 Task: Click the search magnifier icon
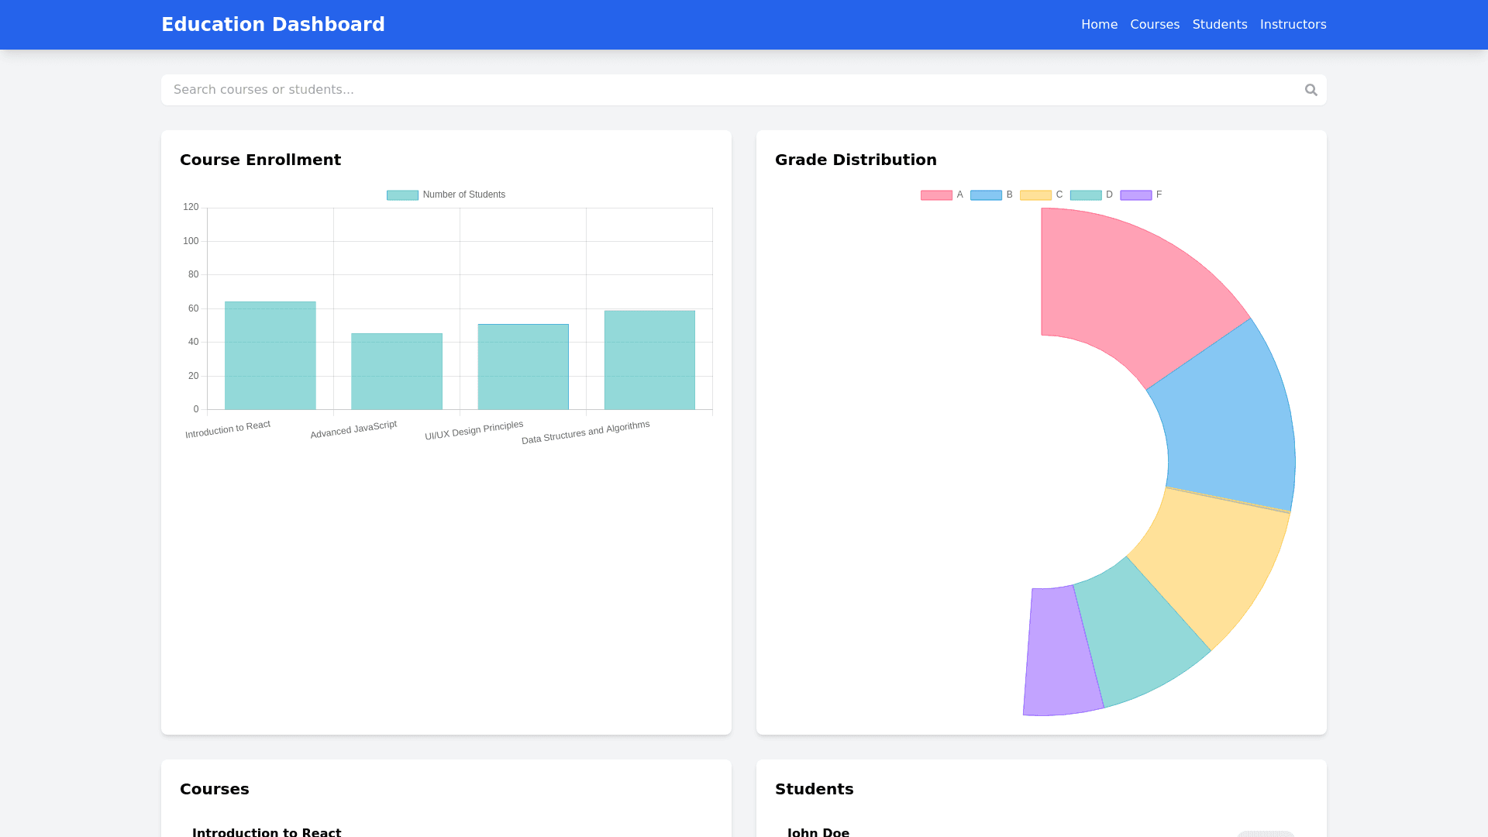[x=1311, y=90]
